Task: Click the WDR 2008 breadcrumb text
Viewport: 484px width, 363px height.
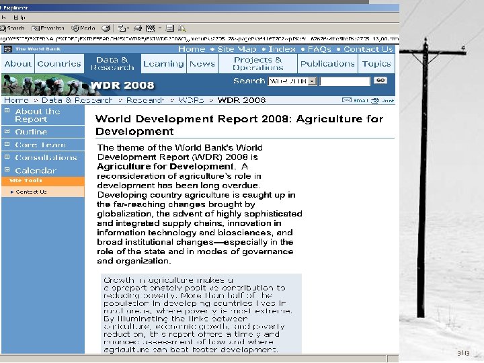Action: pos(241,100)
